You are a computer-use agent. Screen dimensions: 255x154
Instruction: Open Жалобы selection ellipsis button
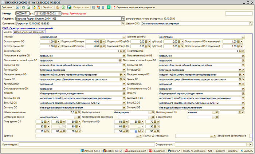pyautogui.click(x=124, y=37)
